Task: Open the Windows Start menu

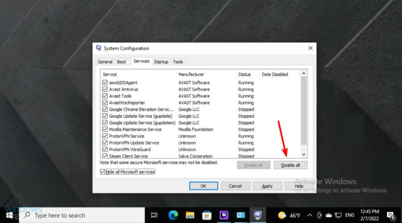Action: click(9, 215)
